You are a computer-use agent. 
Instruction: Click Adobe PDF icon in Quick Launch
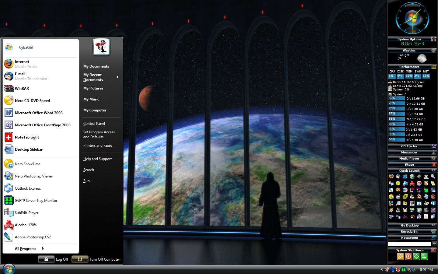coord(426,216)
